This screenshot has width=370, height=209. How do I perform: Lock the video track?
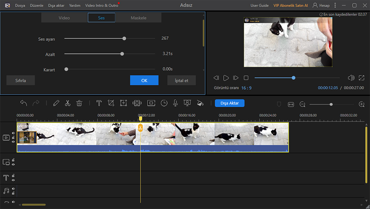pos(13,137)
